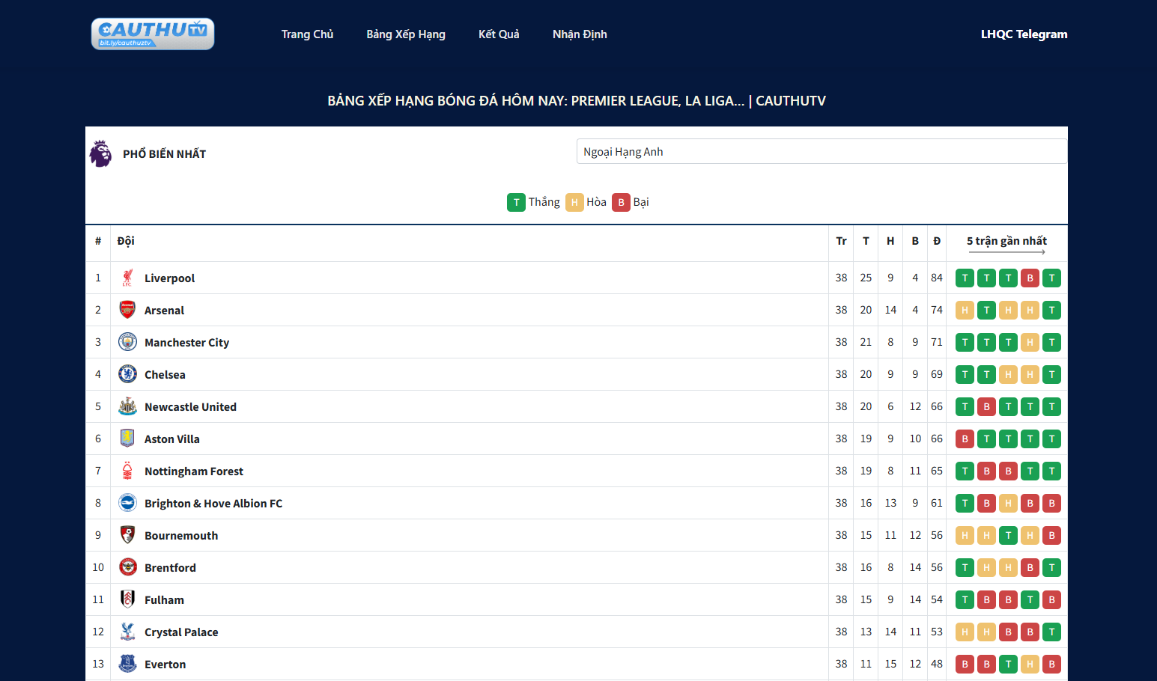Click Everton's 48 points value
Screen dimensions: 1157x681
pyautogui.click(x=937, y=664)
